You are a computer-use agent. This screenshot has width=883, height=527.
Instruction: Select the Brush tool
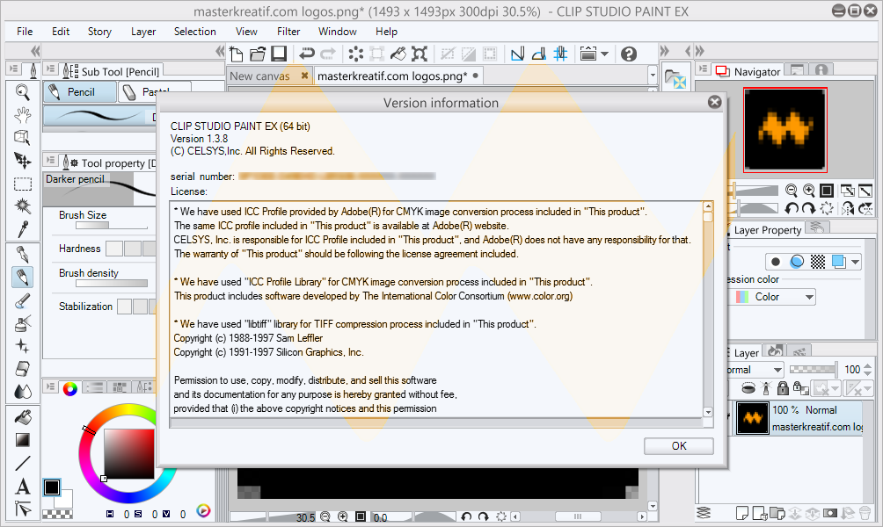pos(23,301)
